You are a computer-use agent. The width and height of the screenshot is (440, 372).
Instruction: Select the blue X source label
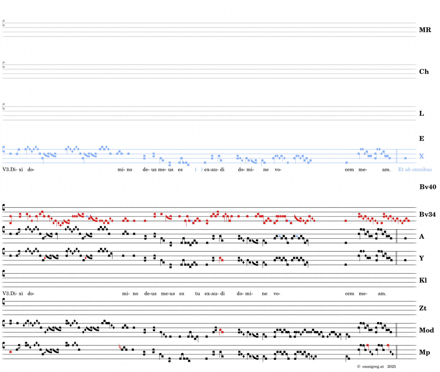[x=421, y=156]
